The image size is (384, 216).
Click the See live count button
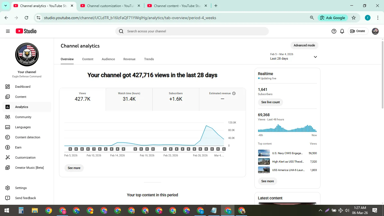tap(270, 102)
